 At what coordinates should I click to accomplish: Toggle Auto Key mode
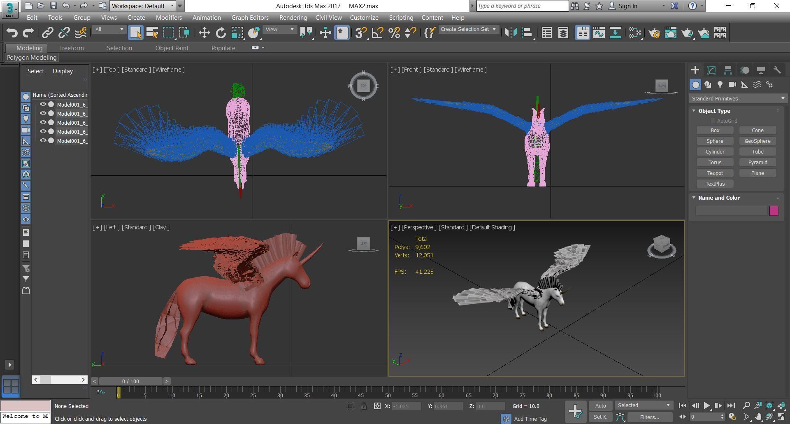point(600,405)
